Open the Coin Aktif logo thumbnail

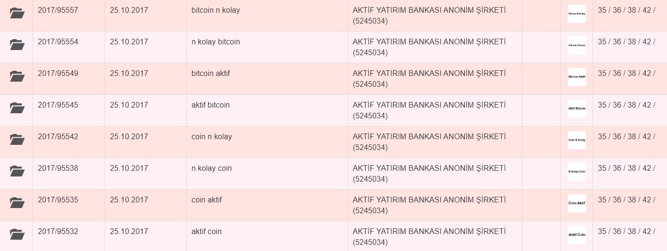tap(577, 203)
